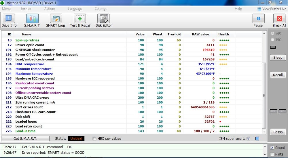The height and width of the screenshot is (158, 288).
Task: Click the red health dot for Loaded hours
Action: (220, 121)
